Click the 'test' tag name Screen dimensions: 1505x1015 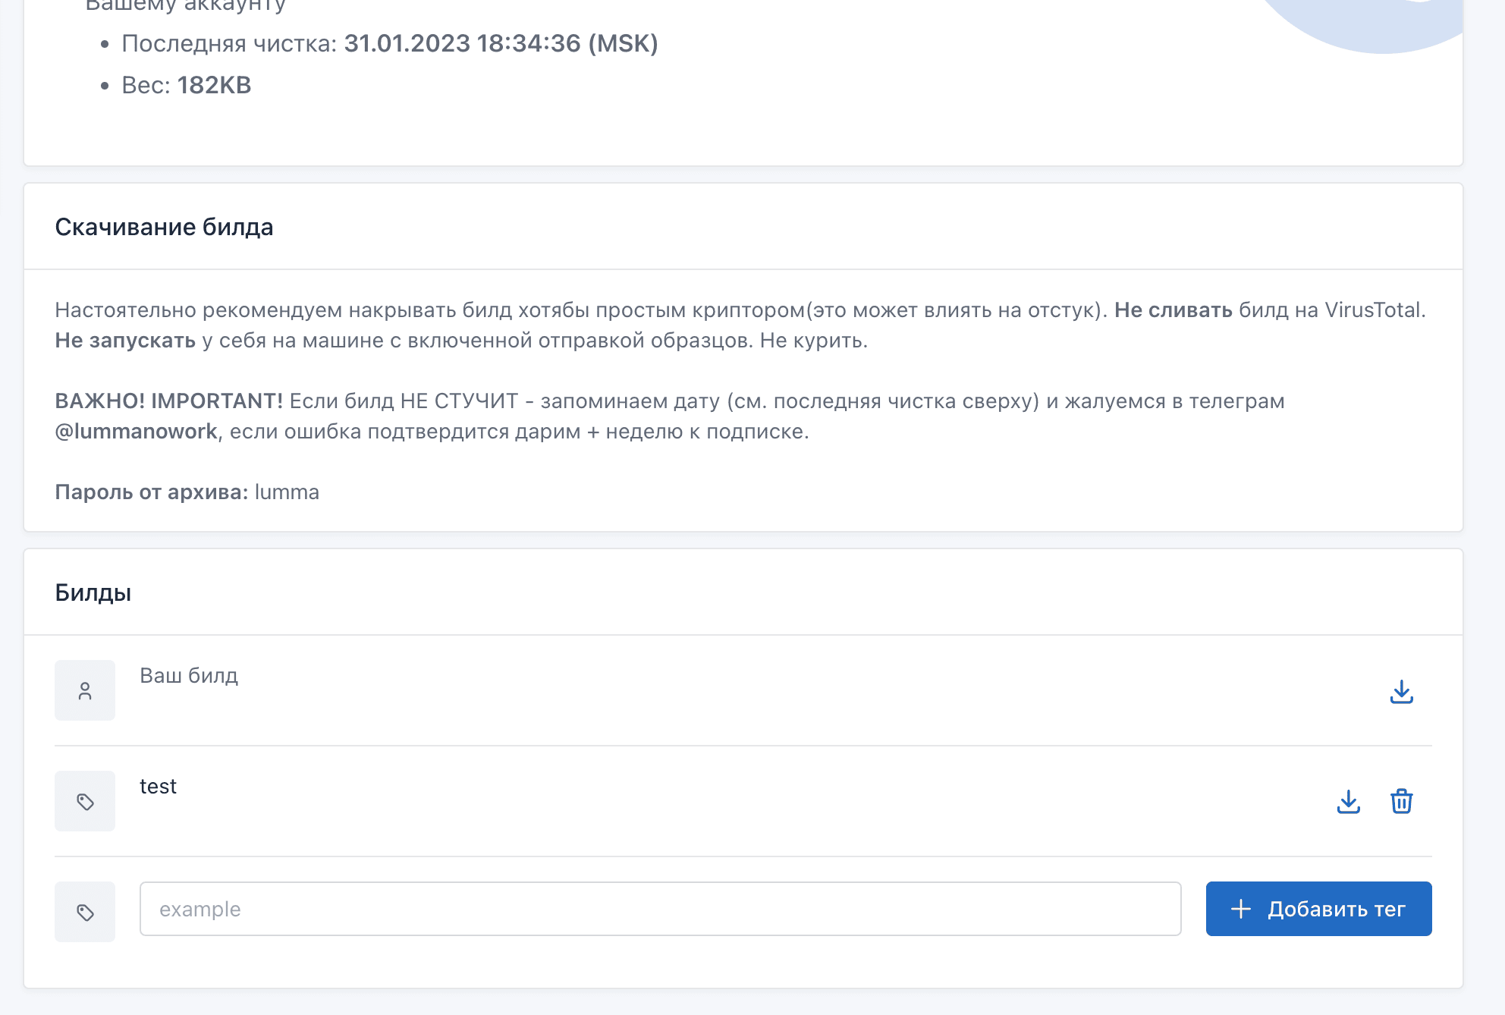pos(158,787)
